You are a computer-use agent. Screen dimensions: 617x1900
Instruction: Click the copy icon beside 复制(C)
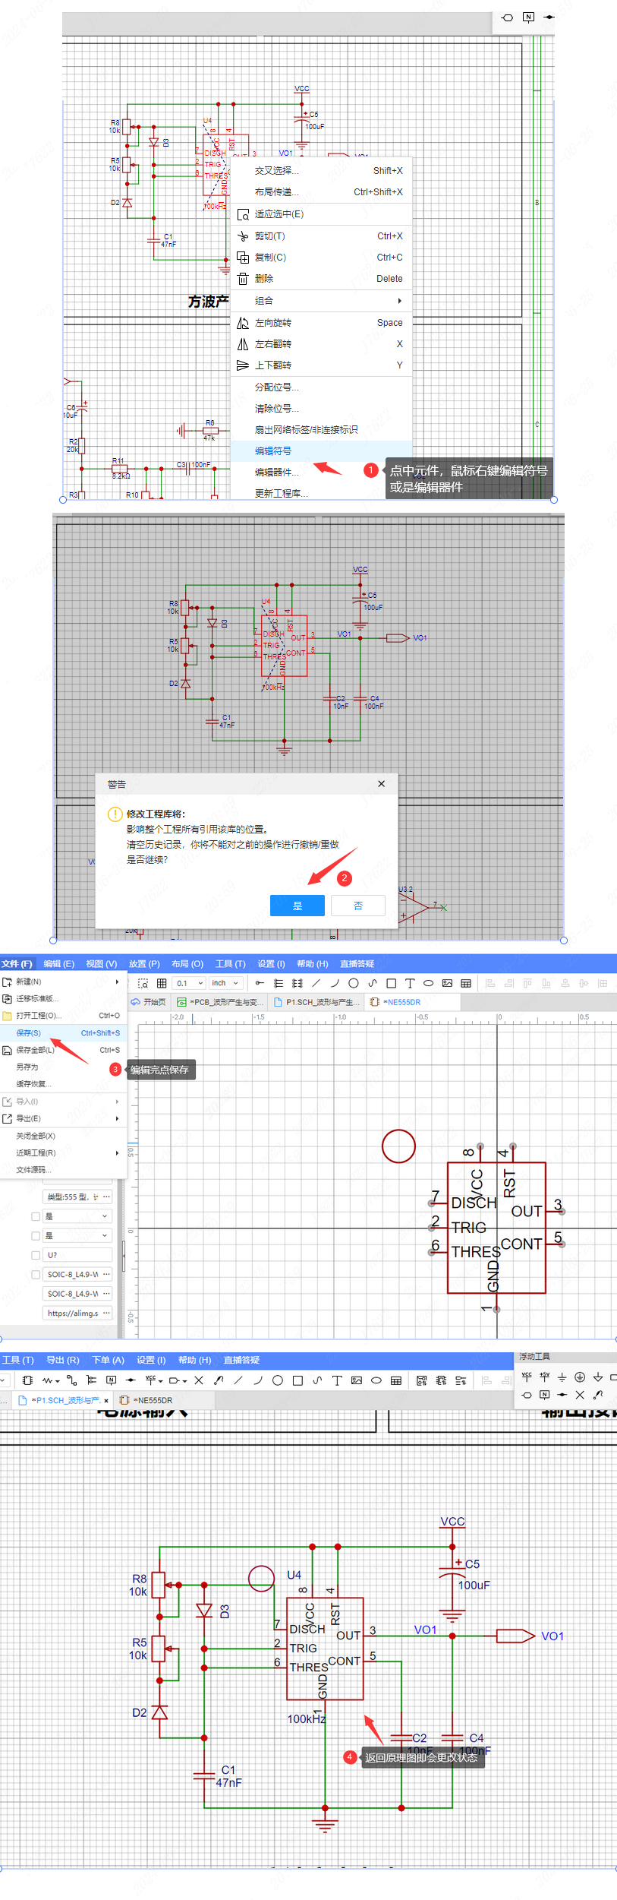pos(243,258)
